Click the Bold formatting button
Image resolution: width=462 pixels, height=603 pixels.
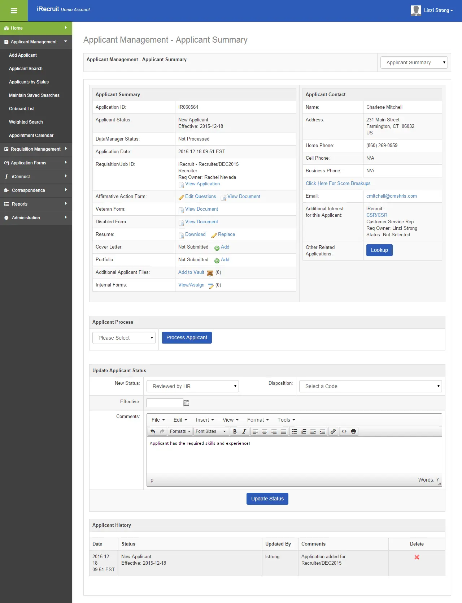pyautogui.click(x=235, y=431)
